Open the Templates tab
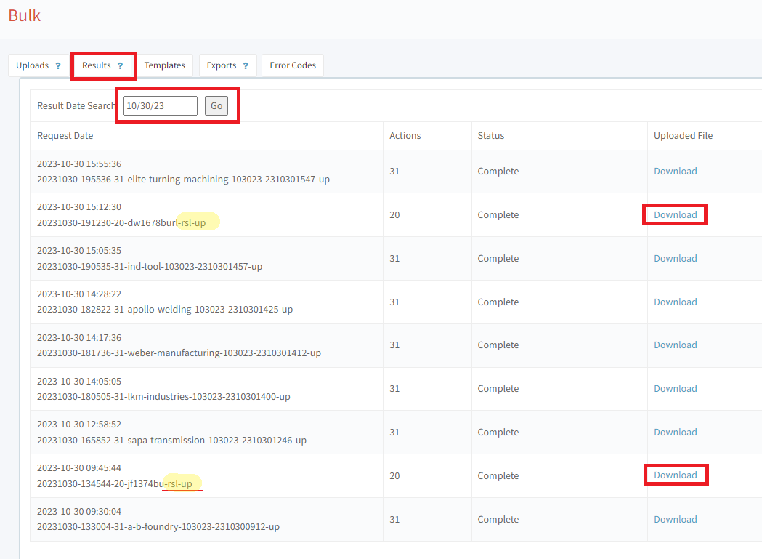 [x=164, y=65]
